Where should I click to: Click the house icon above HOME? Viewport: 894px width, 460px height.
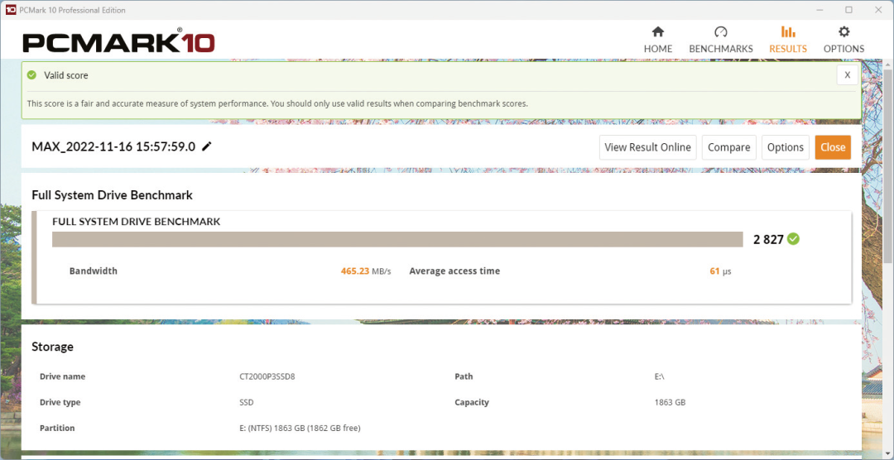658,31
